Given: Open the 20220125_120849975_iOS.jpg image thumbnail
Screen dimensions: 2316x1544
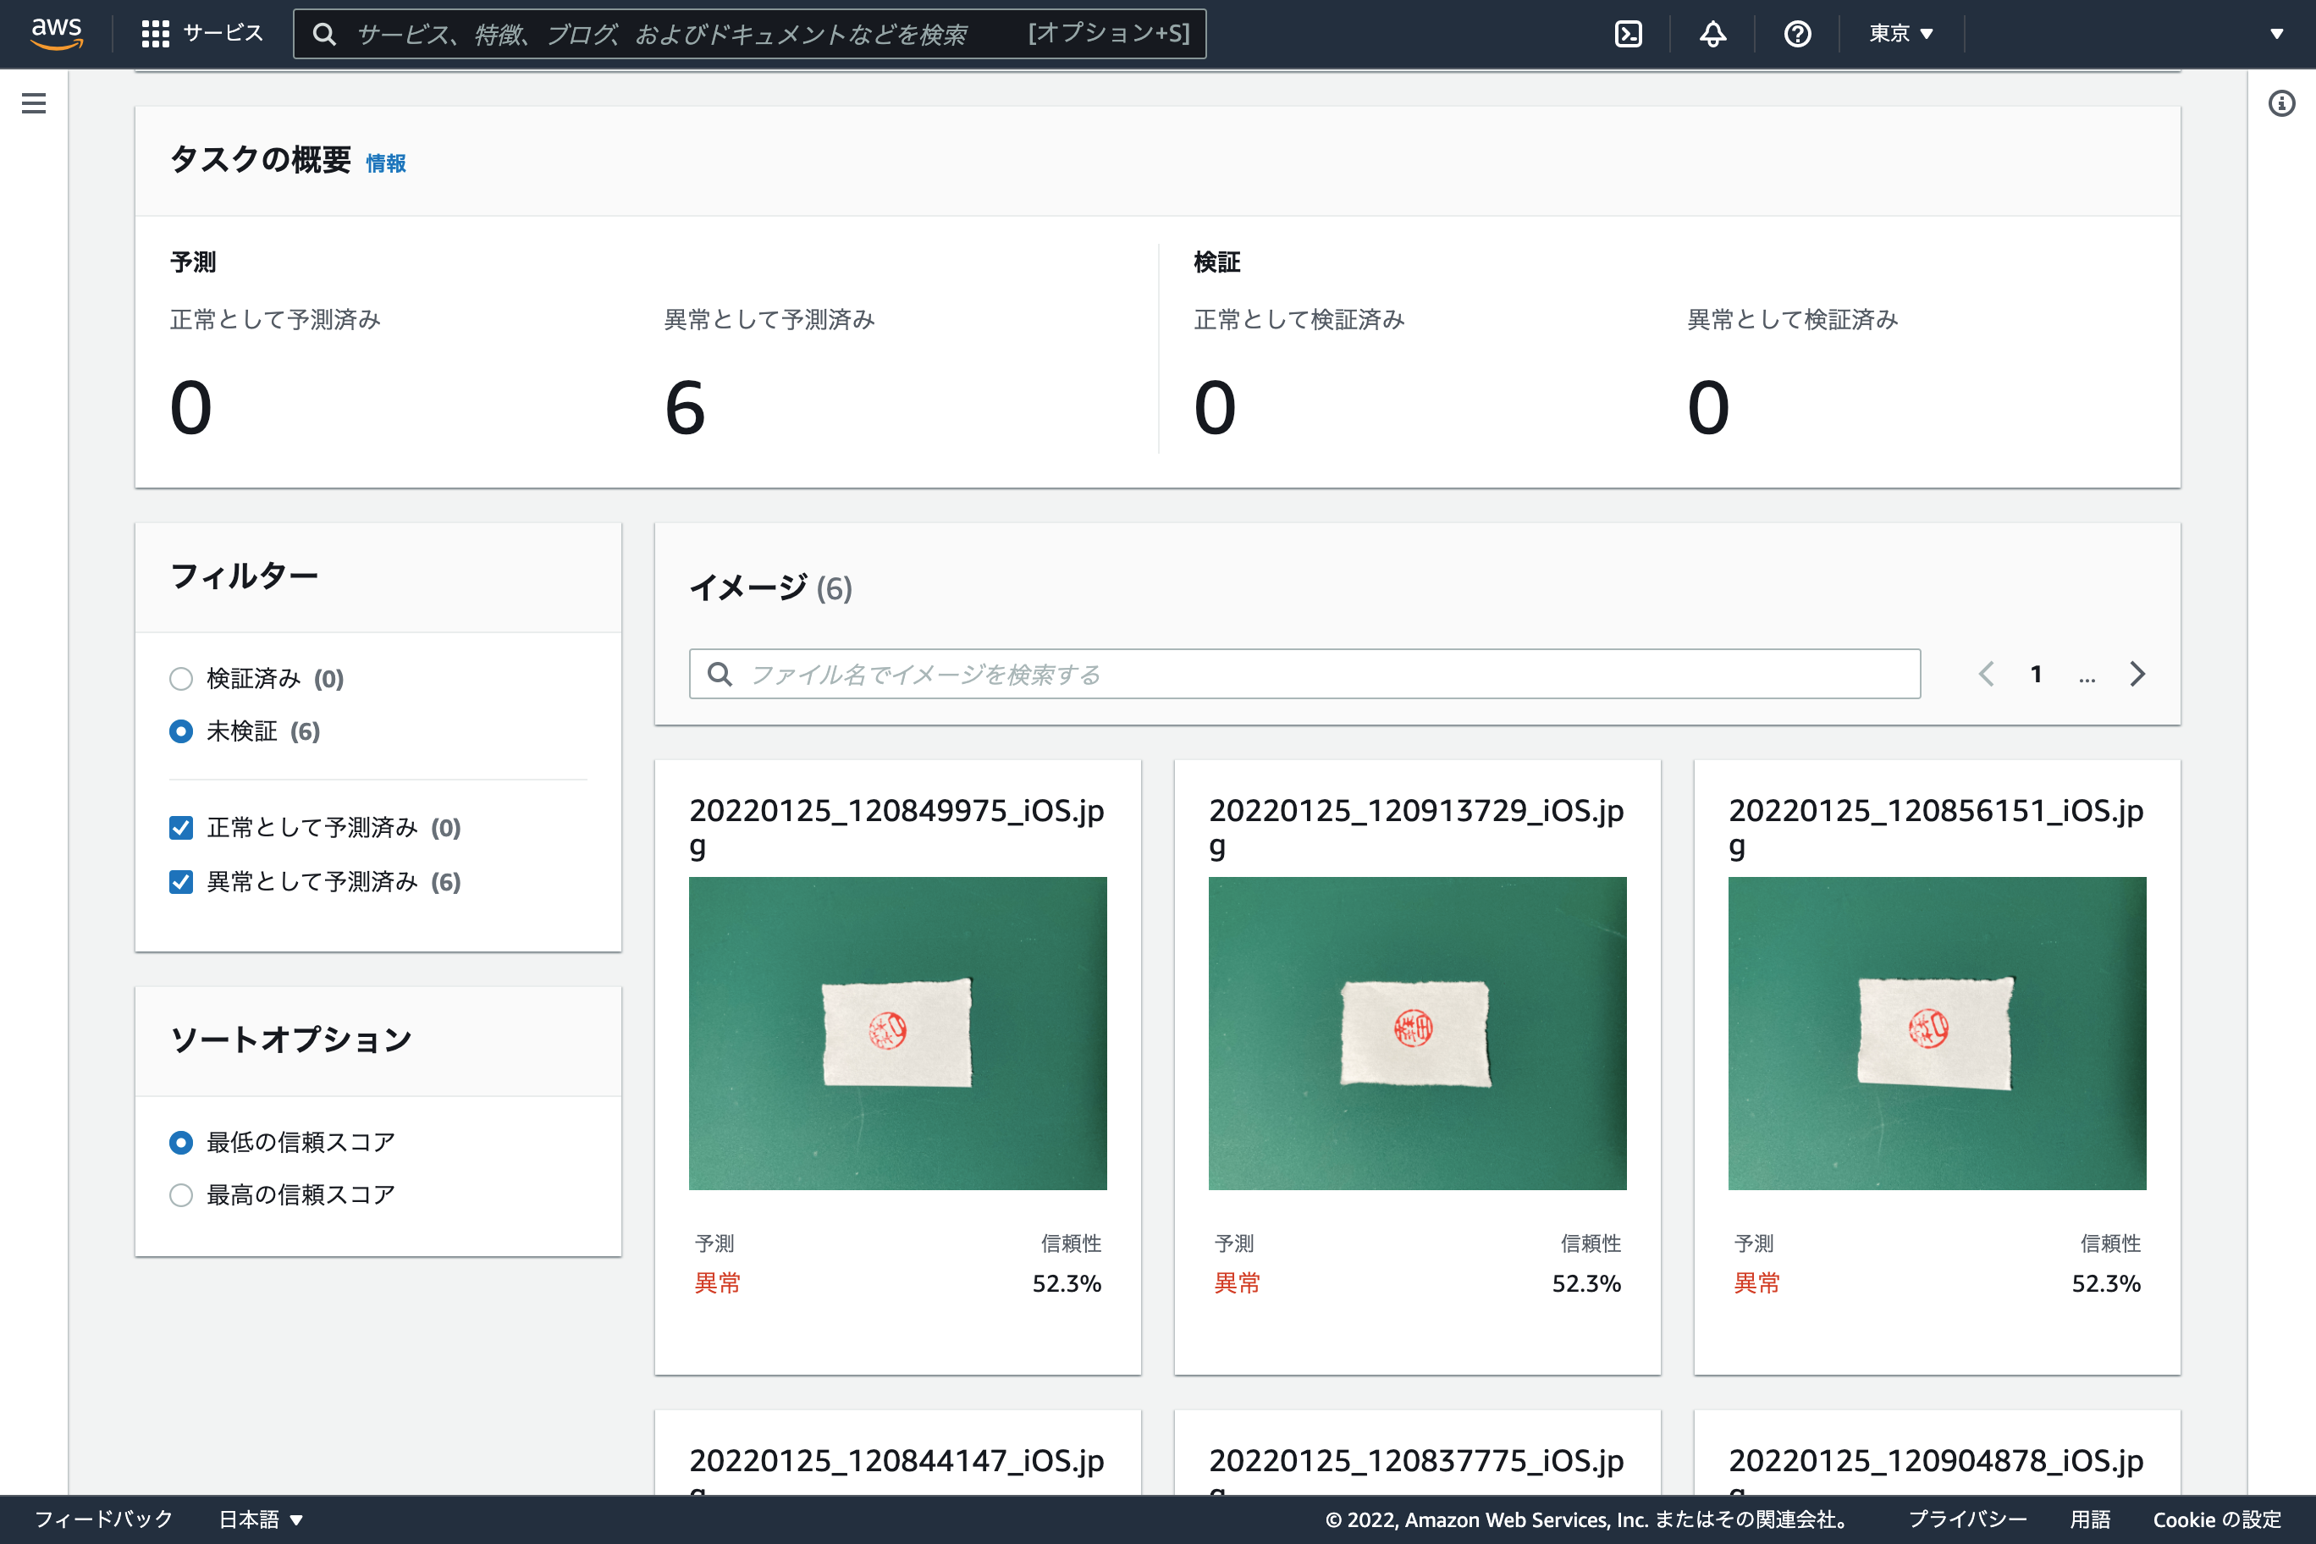Looking at the screenshot, I should [x=897, y=1033].
